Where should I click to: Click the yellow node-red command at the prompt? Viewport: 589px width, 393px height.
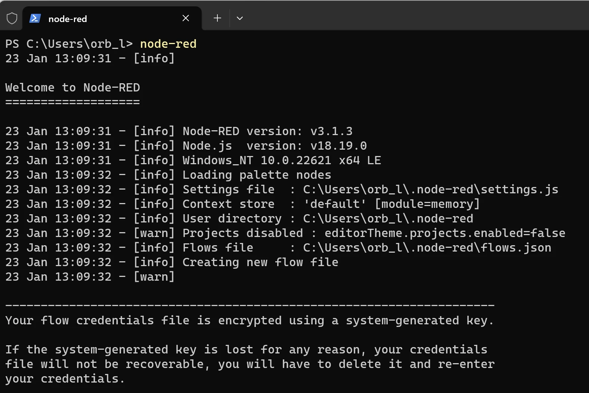(x=168, y=44)
